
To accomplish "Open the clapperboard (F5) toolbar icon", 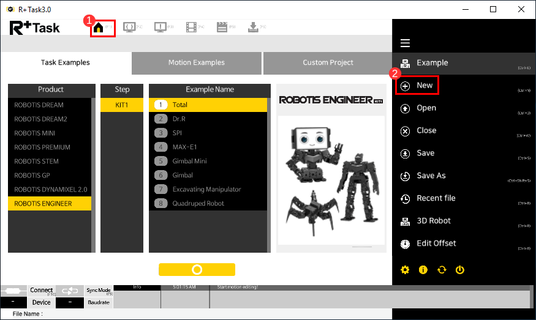I will (222, 27).
